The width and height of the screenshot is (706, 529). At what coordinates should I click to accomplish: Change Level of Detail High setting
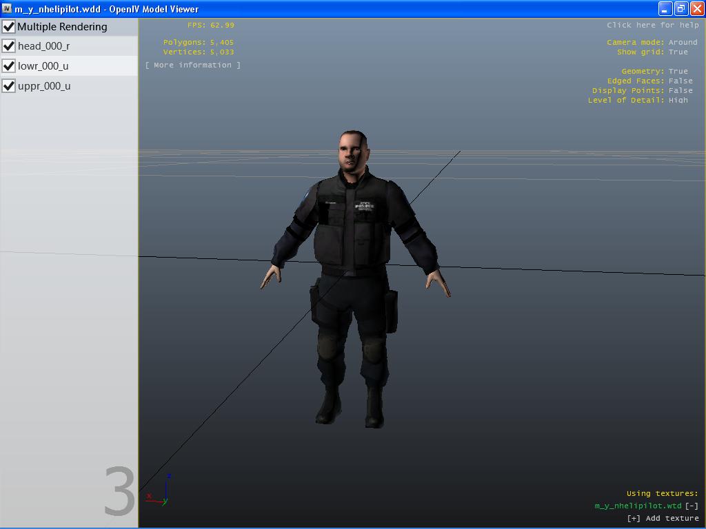click(678, 101)
